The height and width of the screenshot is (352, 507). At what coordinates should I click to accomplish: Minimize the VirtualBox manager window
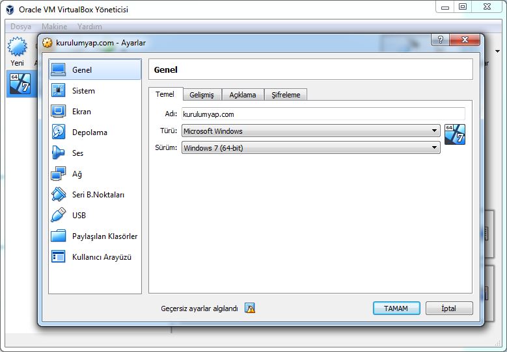coord(445,7)
